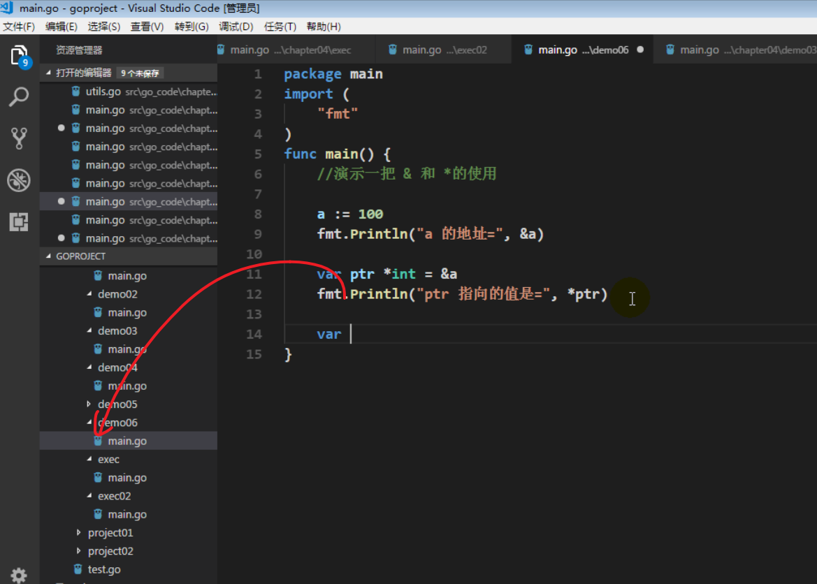Click the gopher icon on the chapter04\exec tab
Image resolution: width=817 pixels, height=584 pixels.
click(222, 50)
